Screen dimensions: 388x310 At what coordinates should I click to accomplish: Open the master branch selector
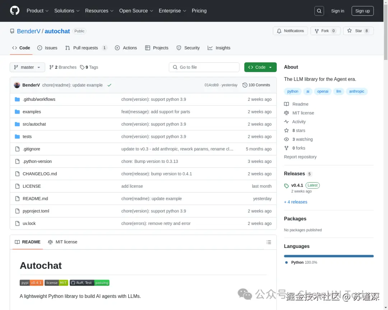(27, 67)
